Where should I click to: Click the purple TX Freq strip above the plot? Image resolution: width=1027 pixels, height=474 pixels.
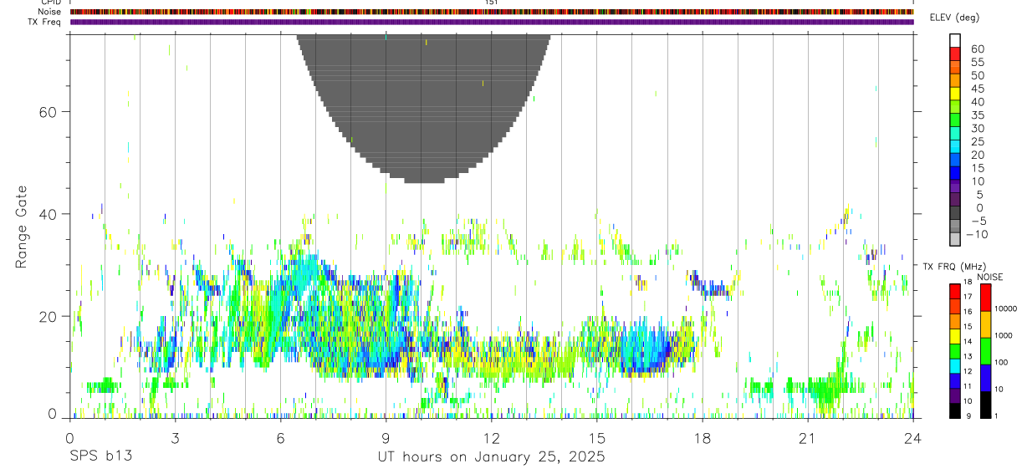(x=492, y=22)
